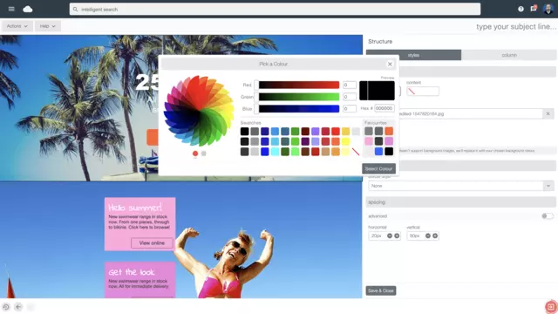Screen dimensions: 558x314
Task: Click the 'Hello summer!' heading text
Action: tap(135, 208)
